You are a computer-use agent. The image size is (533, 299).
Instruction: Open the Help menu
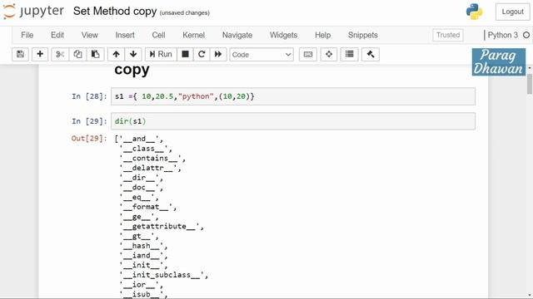coord(322,35)
